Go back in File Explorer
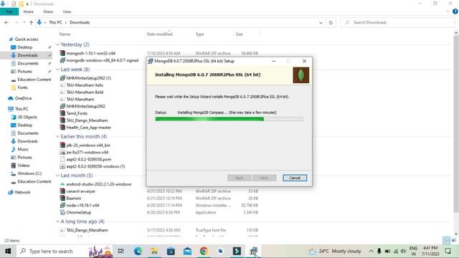The width and height of the screenshot is (459, 258). tap(6, 22)
